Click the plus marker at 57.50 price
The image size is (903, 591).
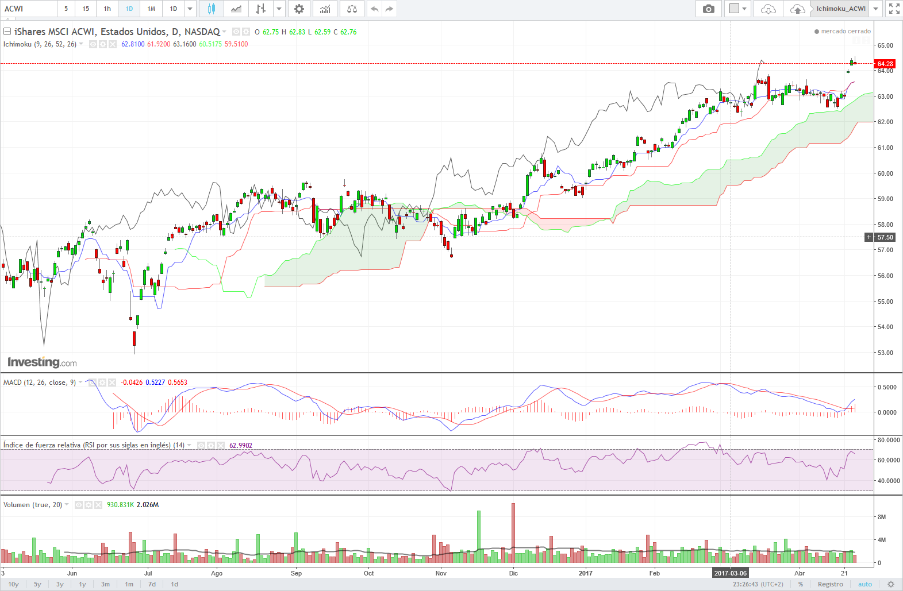point(869,237)
